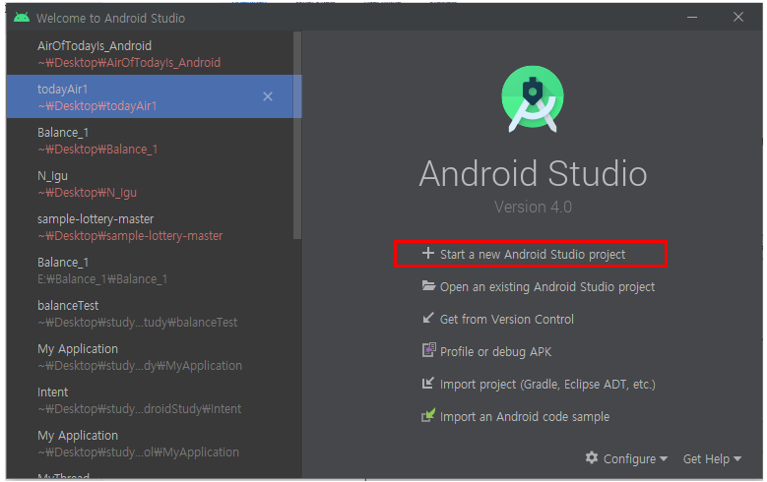
Task: Open the sample-lottery-master project
Action: coord(150,227)
